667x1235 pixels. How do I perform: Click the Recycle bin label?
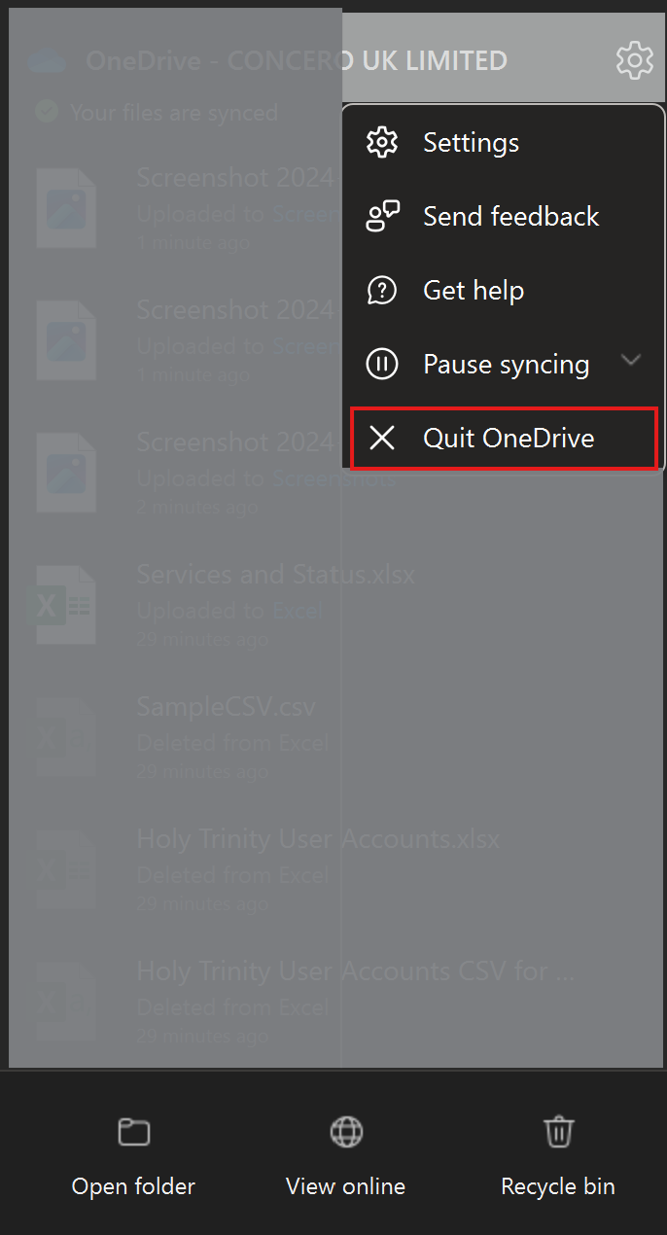click(558, 1186)
